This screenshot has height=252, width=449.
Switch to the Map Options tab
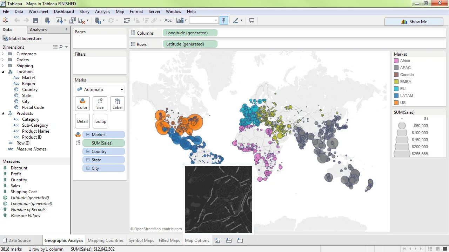click(x=197, y=240)
